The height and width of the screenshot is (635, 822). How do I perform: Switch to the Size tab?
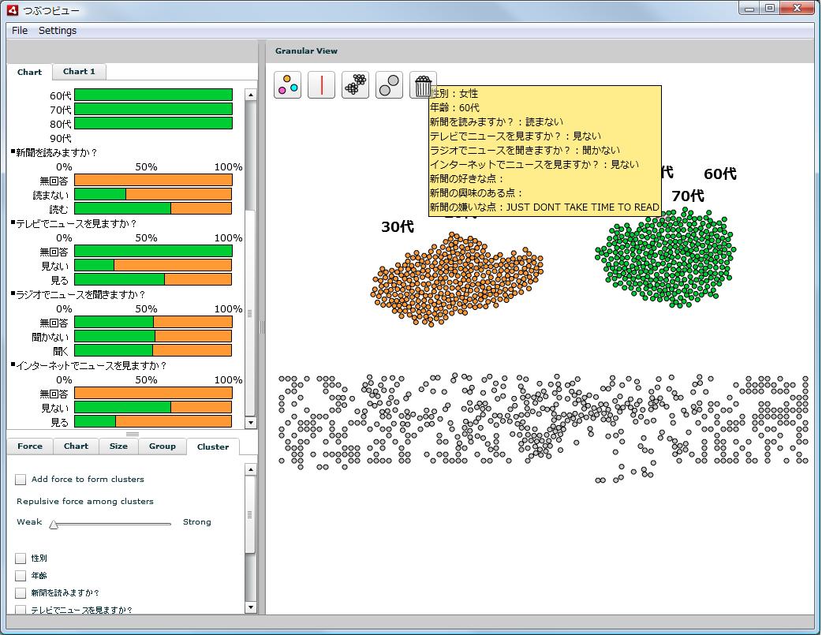[x=118, y=446]
